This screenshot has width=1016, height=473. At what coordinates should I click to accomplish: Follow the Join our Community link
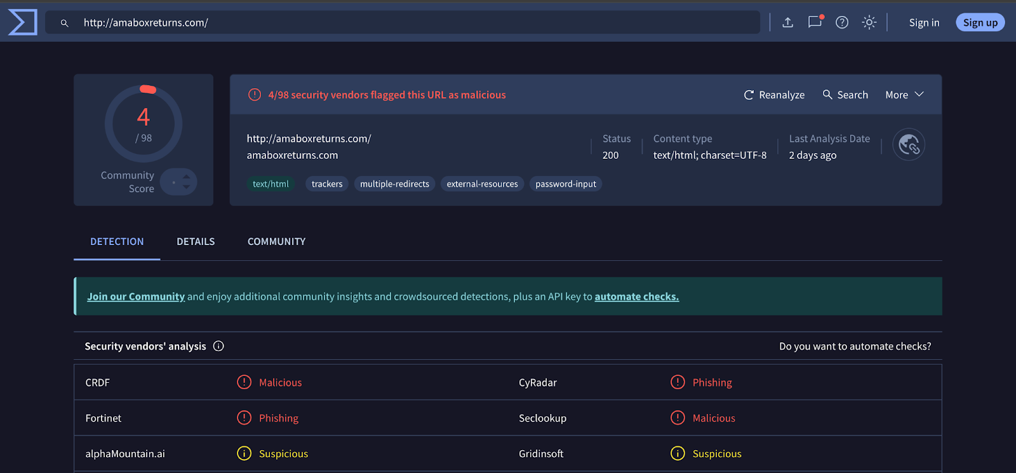pyautogui.click(x=136, y=296)
